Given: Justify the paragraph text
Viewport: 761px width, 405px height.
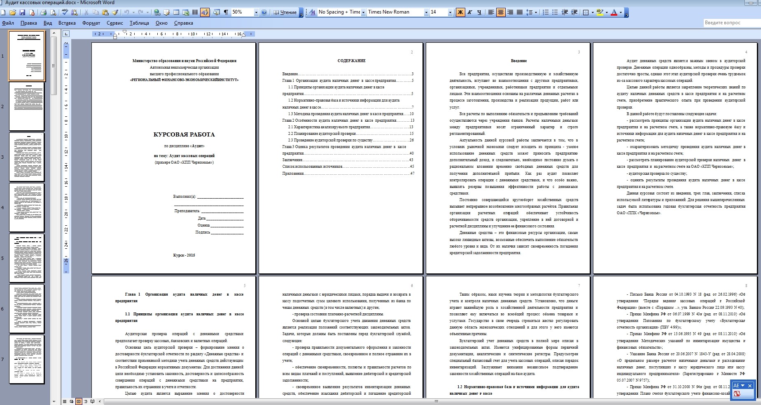Looking at the screenshot, I should point(520,12).
